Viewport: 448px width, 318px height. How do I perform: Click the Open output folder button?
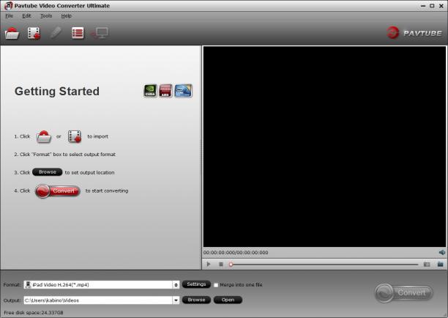point(228,300)
